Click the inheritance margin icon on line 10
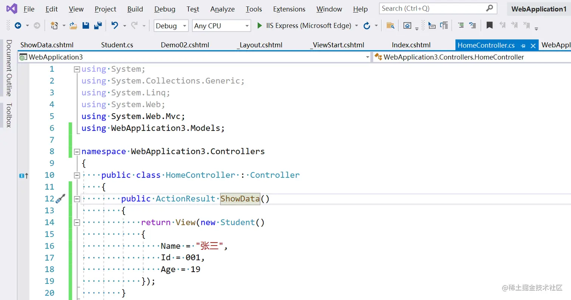The height and width of the screenshot is (300, 571). [23, 175]
